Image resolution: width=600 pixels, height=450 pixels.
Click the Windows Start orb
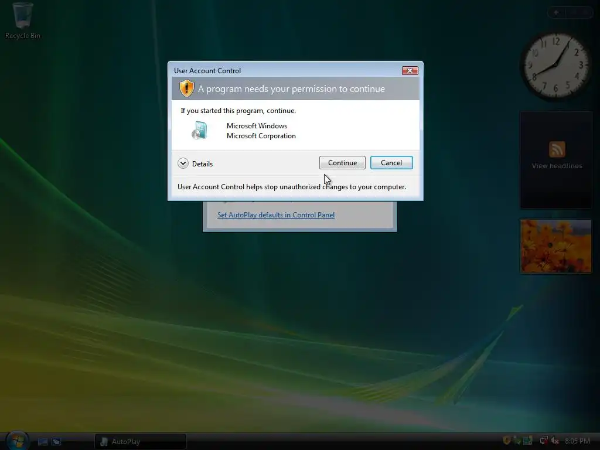click(x=17, y=441)
